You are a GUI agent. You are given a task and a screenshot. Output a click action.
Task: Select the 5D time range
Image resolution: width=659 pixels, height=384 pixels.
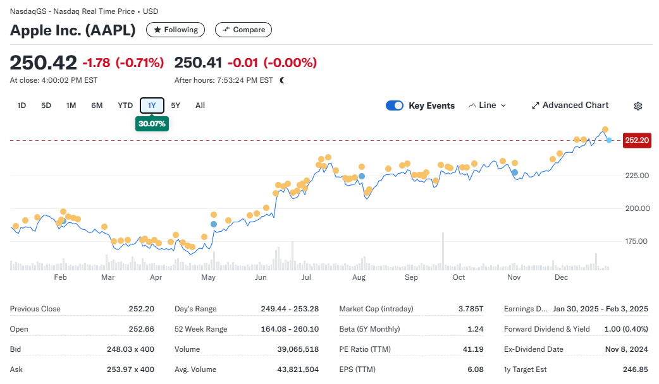[x=46, y=105]
